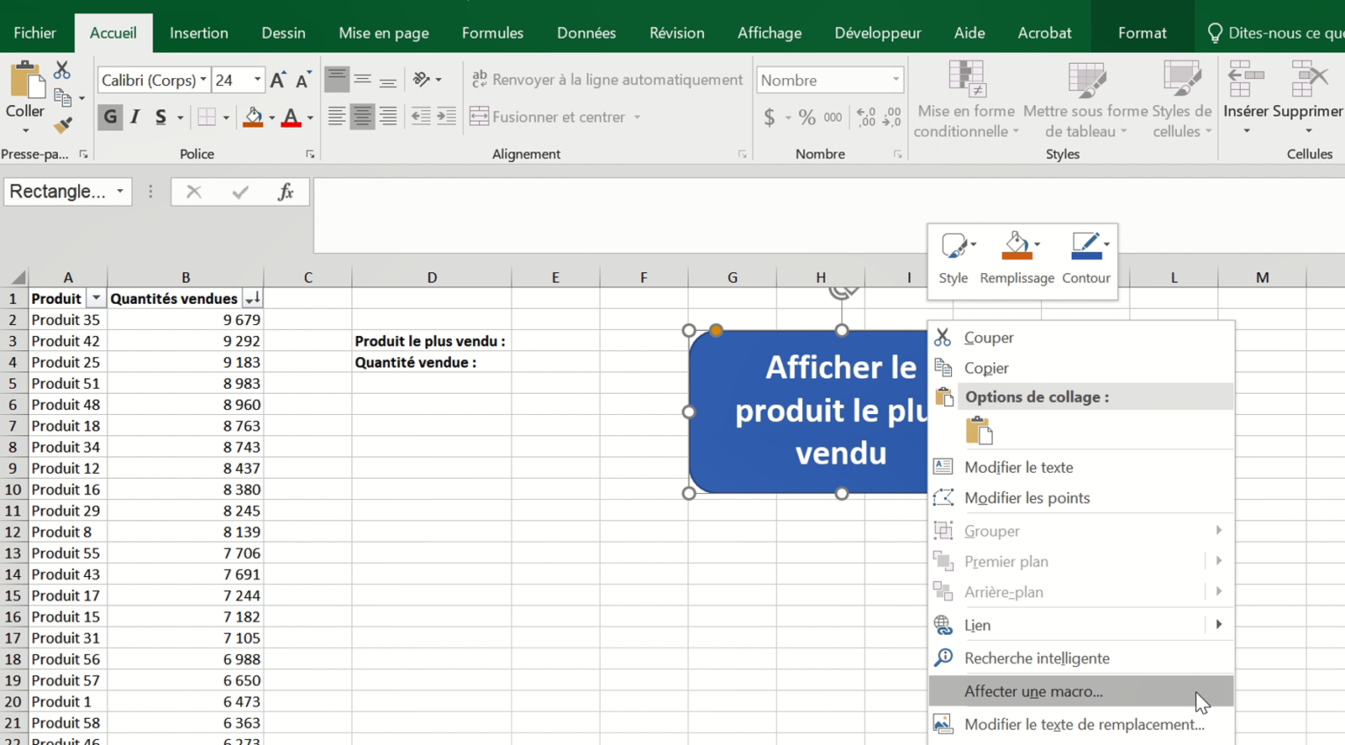The width and height of the screenshot is (1345, 745).
Task: Click the red font color swatch
Action: [291, 117]
